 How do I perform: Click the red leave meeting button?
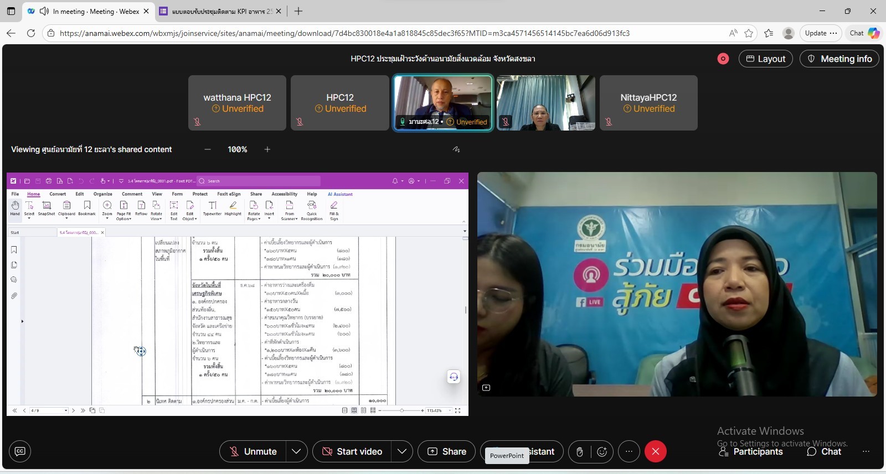[x=655, y=451]
